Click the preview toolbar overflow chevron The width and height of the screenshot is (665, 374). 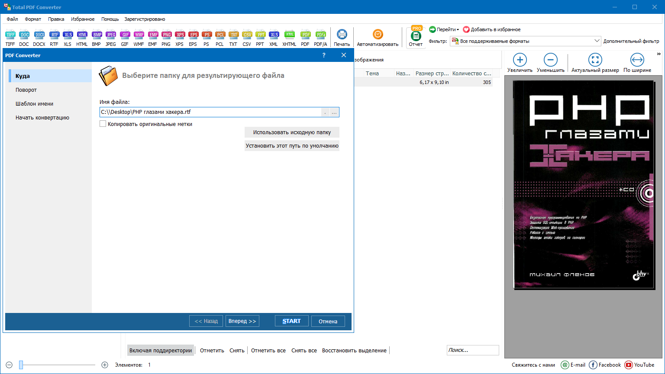pos(659,54)
